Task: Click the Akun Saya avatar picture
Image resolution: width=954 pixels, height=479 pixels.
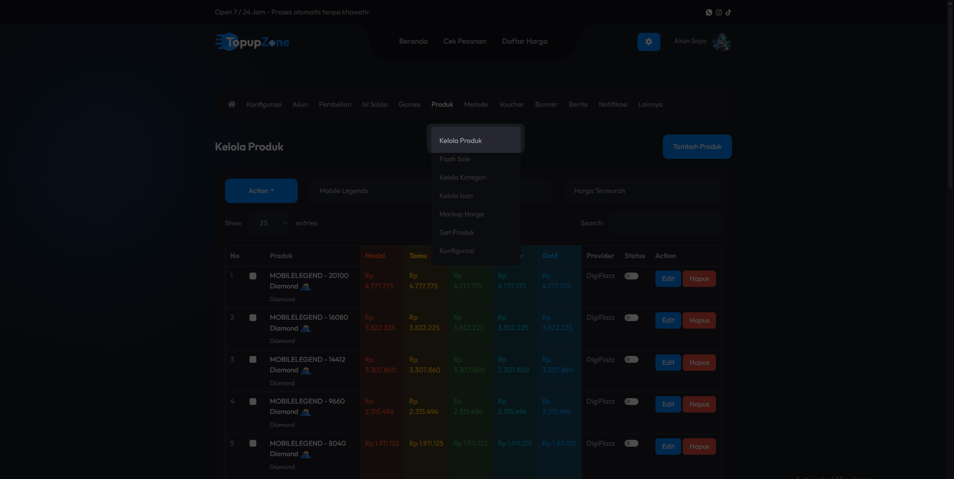Action: [721, 42]
